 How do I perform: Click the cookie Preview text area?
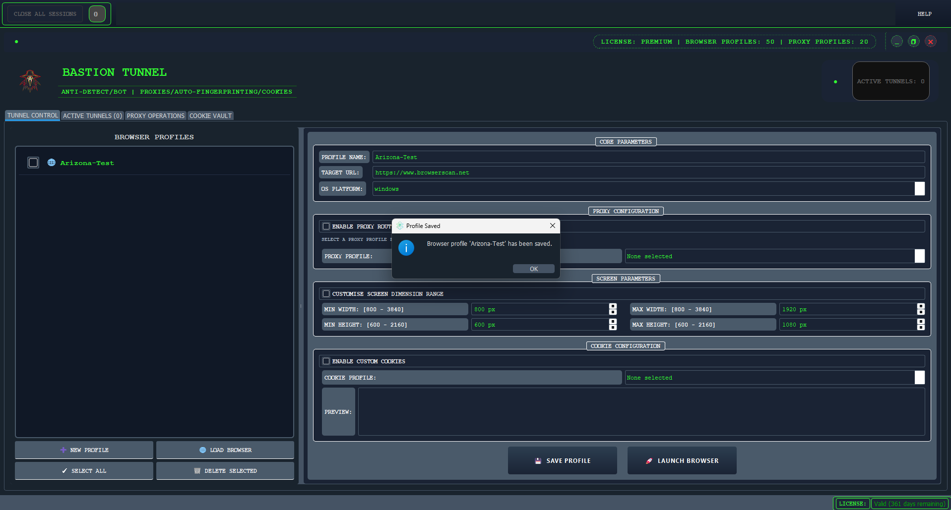click(x=641, y=412)
